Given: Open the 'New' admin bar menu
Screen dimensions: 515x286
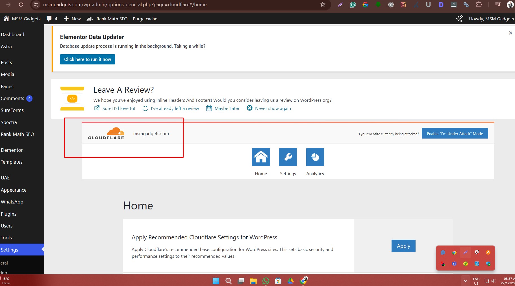Looking at the screenshot, I should tap(72, 19).
